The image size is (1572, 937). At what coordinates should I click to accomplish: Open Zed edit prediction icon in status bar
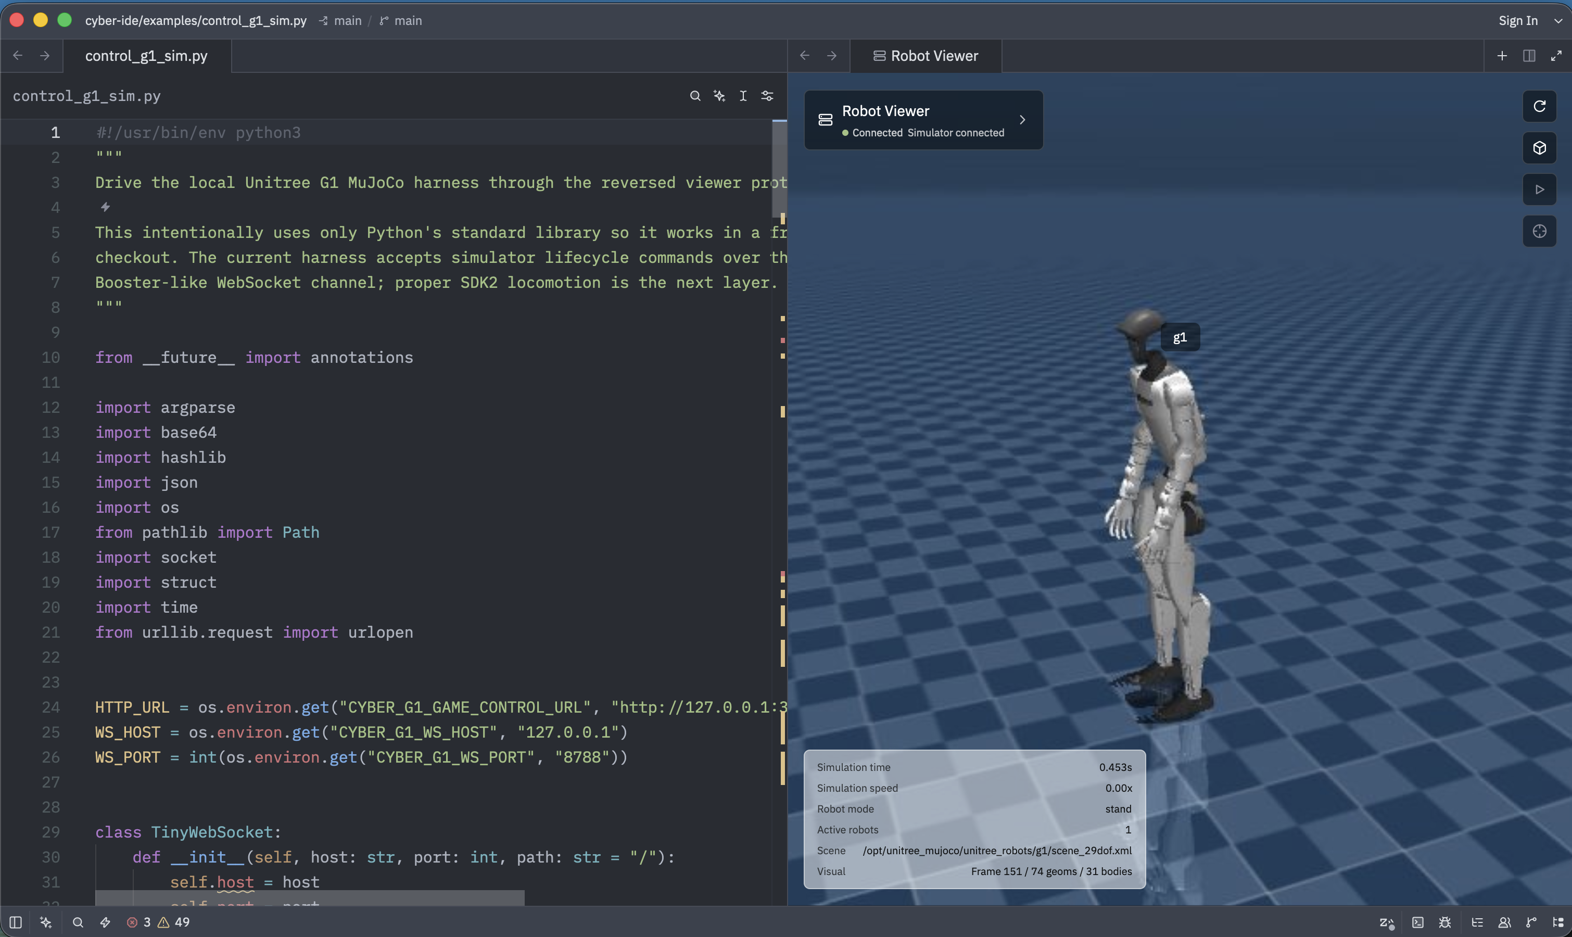[1386, 922]
